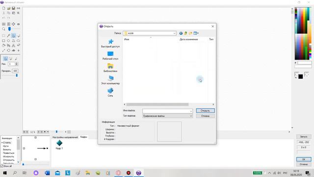Open Desktop location in dialog sidebar

[110, 56]
